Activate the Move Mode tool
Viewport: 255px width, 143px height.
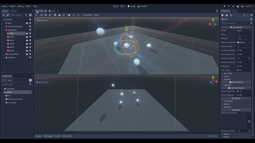coord(41,15)
